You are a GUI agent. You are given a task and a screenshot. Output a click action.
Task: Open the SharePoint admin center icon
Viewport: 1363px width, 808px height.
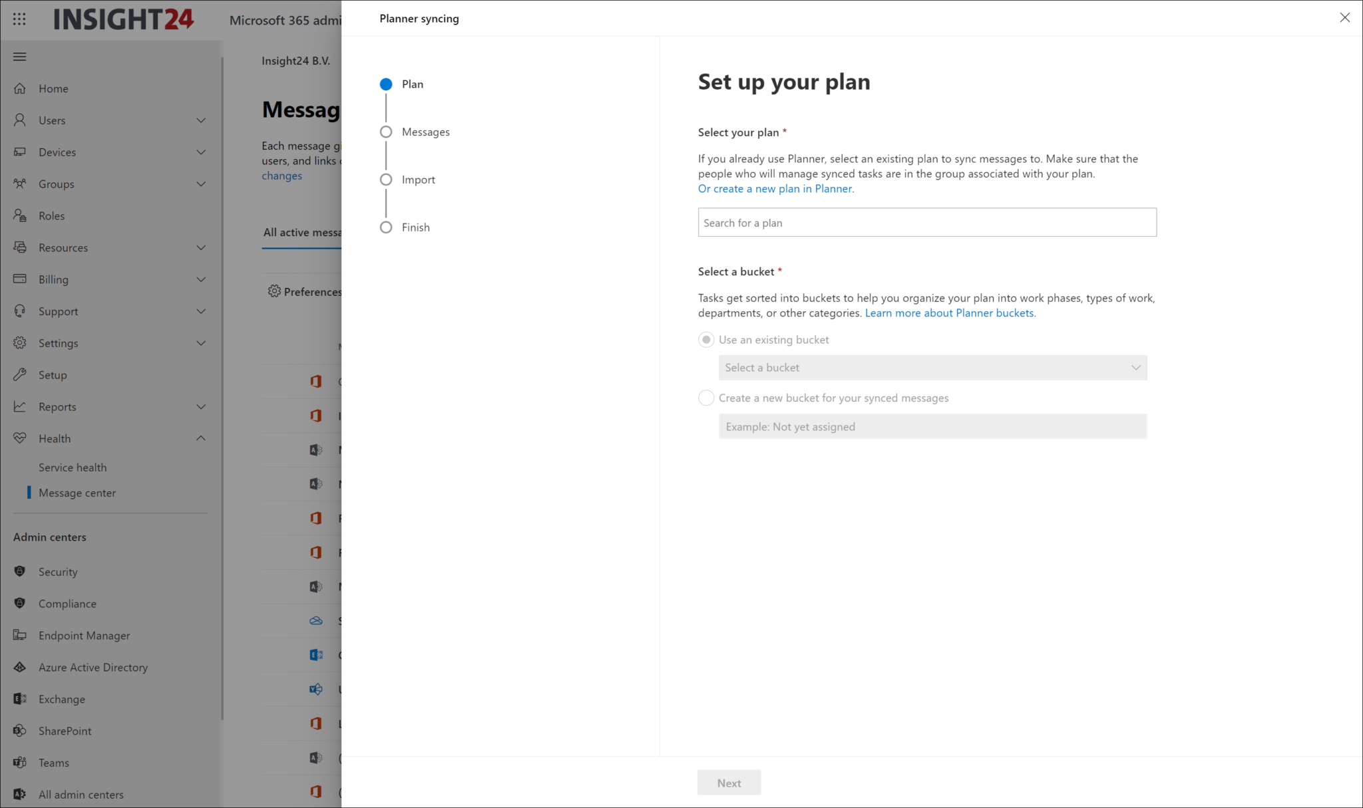coord(19,730)
